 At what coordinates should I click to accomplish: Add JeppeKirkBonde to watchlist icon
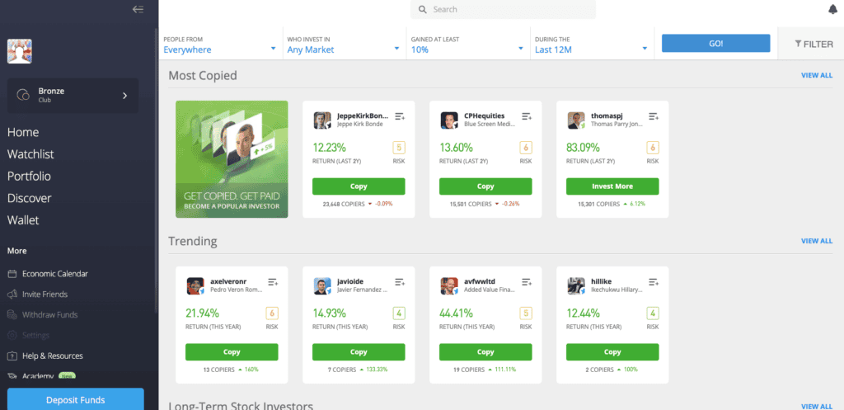point(400,116)
